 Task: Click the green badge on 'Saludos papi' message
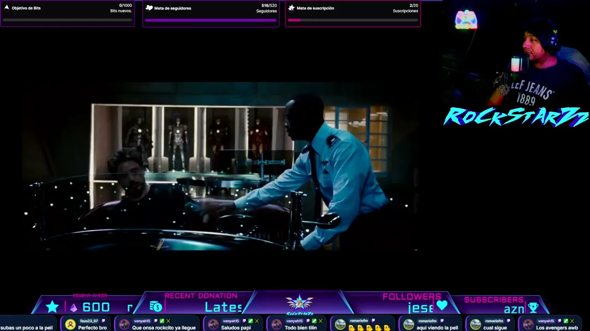point(251,321)
